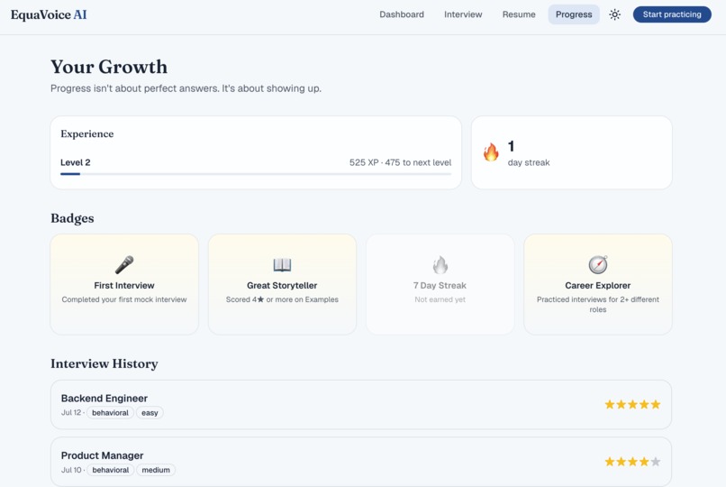The image size is (726, 487).
Task: Click the '525 XP · 475 to next level' text
Action: (x=400, y=162)
